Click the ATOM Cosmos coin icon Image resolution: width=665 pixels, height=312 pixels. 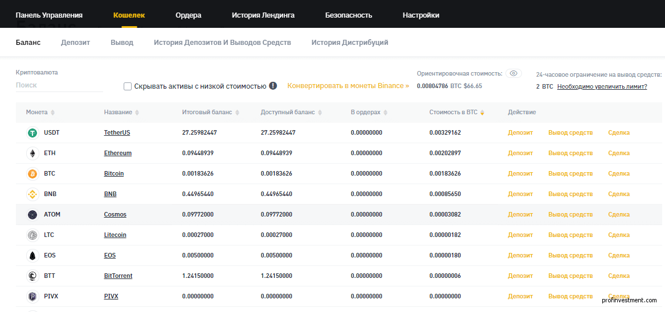[32, 215]
